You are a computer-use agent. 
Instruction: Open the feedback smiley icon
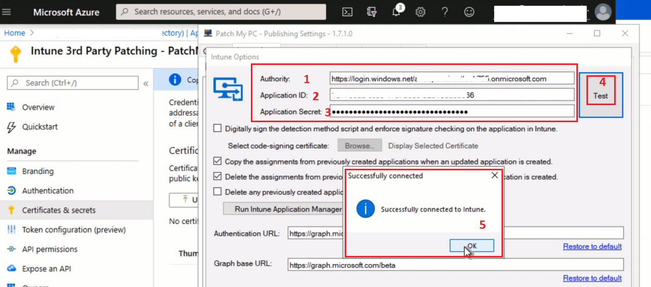click(469, 12)
